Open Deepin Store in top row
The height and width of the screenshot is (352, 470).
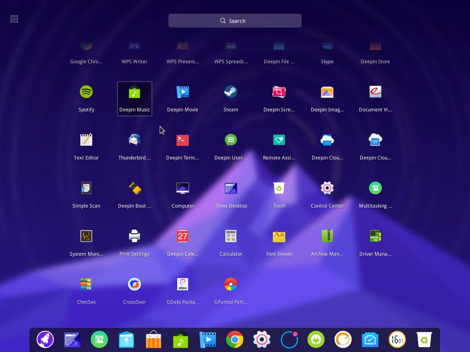pos(375,45)
